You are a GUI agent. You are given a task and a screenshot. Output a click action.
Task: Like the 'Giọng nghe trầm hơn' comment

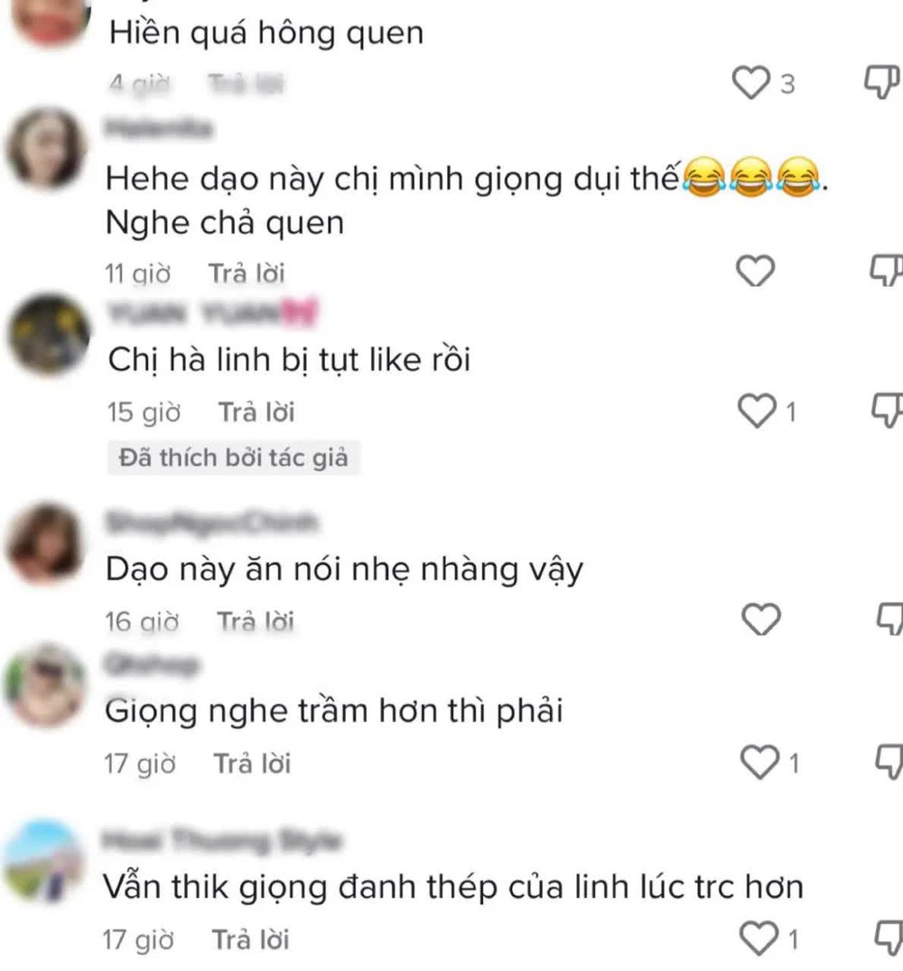coord(759,763)
